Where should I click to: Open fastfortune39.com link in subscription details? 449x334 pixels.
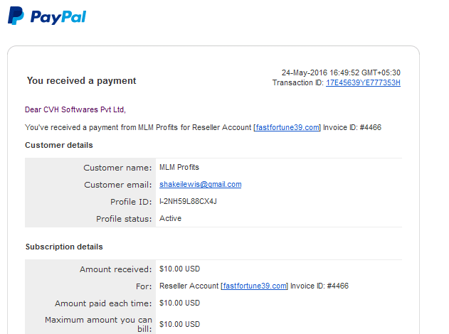tap(255, 286)
